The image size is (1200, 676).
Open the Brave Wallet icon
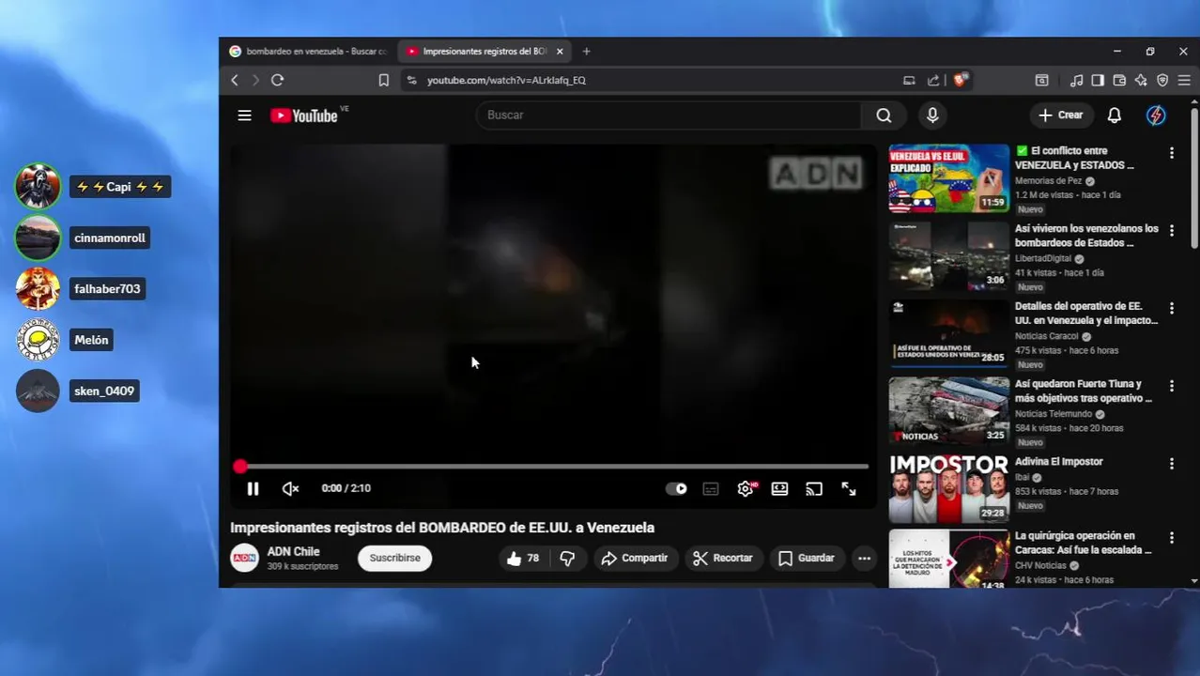[x=1119, y=80]
